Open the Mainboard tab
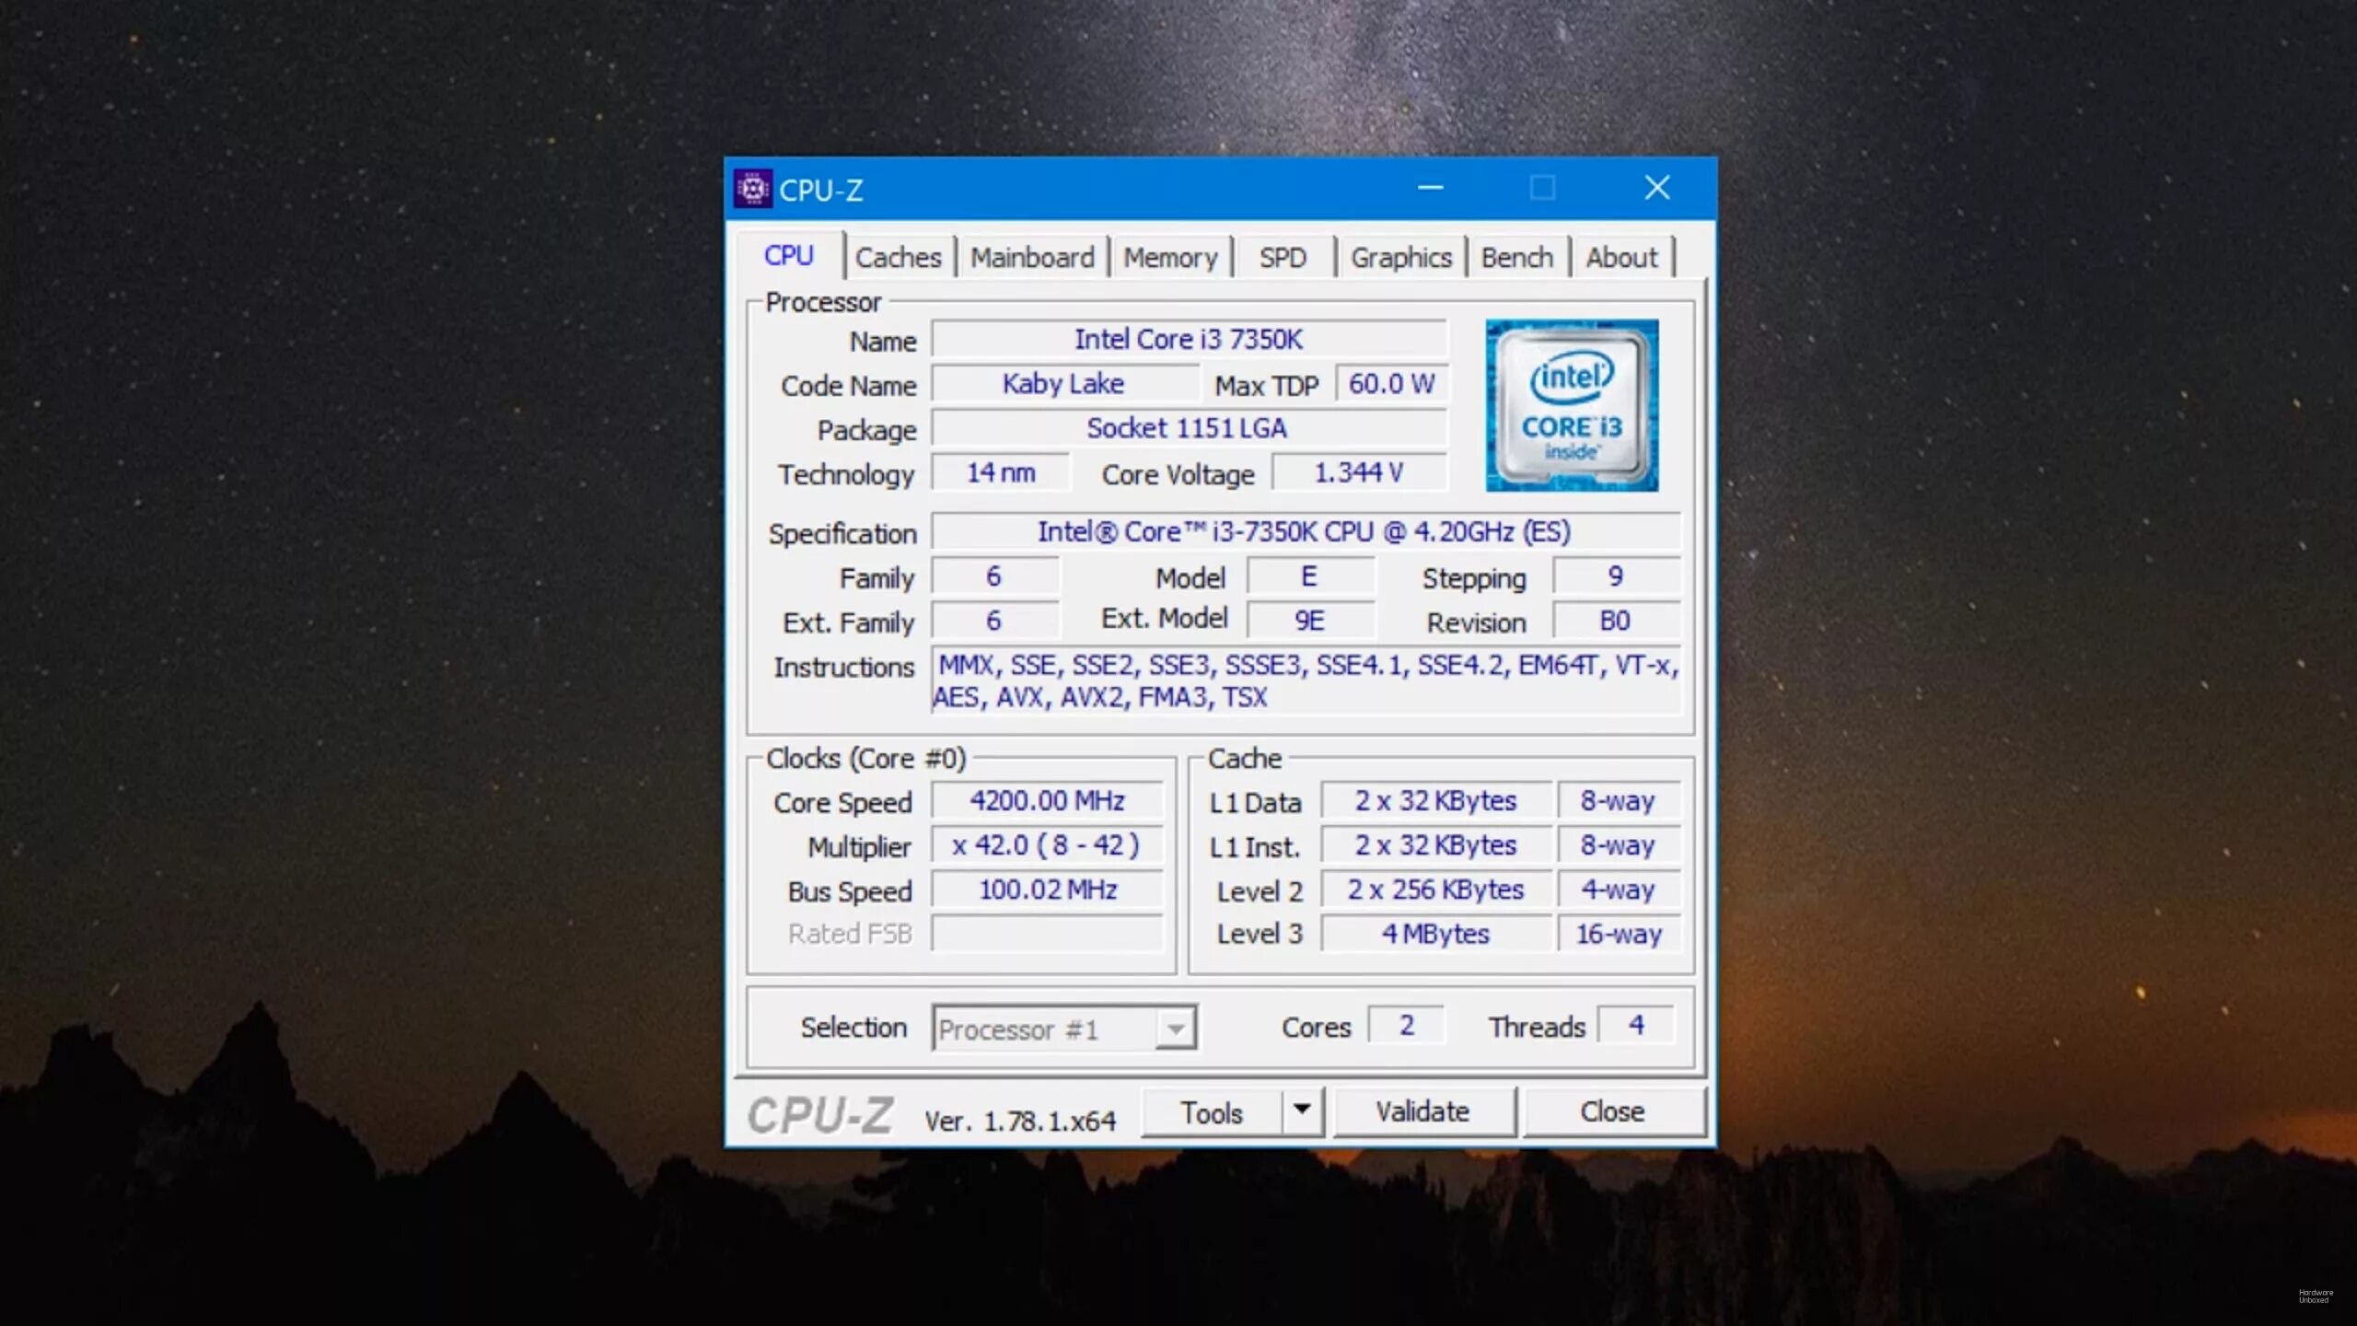2357x1326 pixels. coord(1032,258)
